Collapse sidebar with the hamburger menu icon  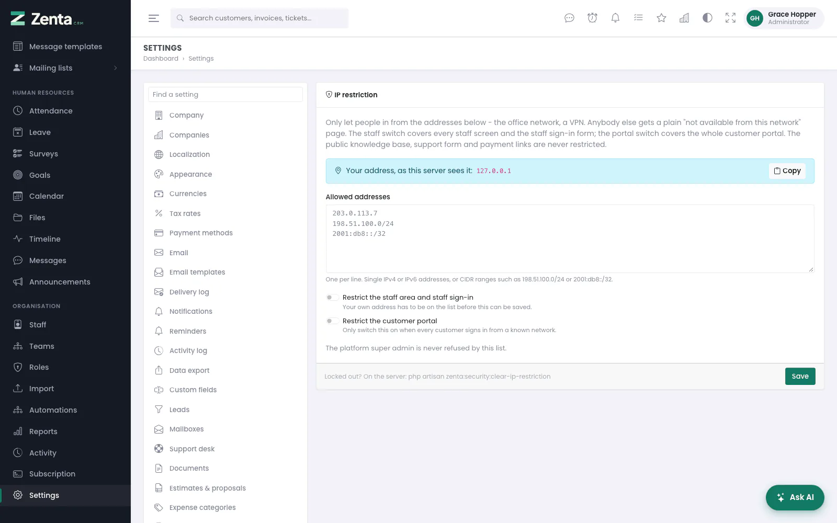(153, 18)
